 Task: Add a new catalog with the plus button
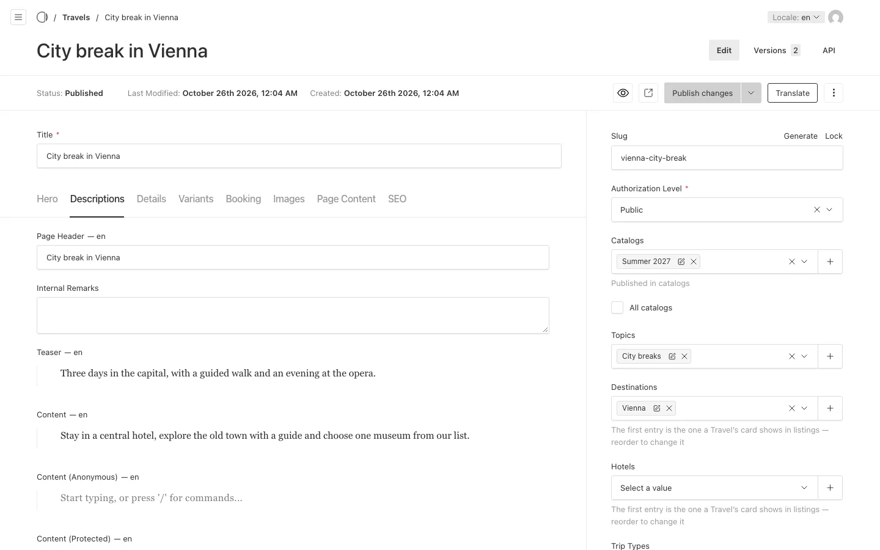pyautogui.click(x=830, y=262)
